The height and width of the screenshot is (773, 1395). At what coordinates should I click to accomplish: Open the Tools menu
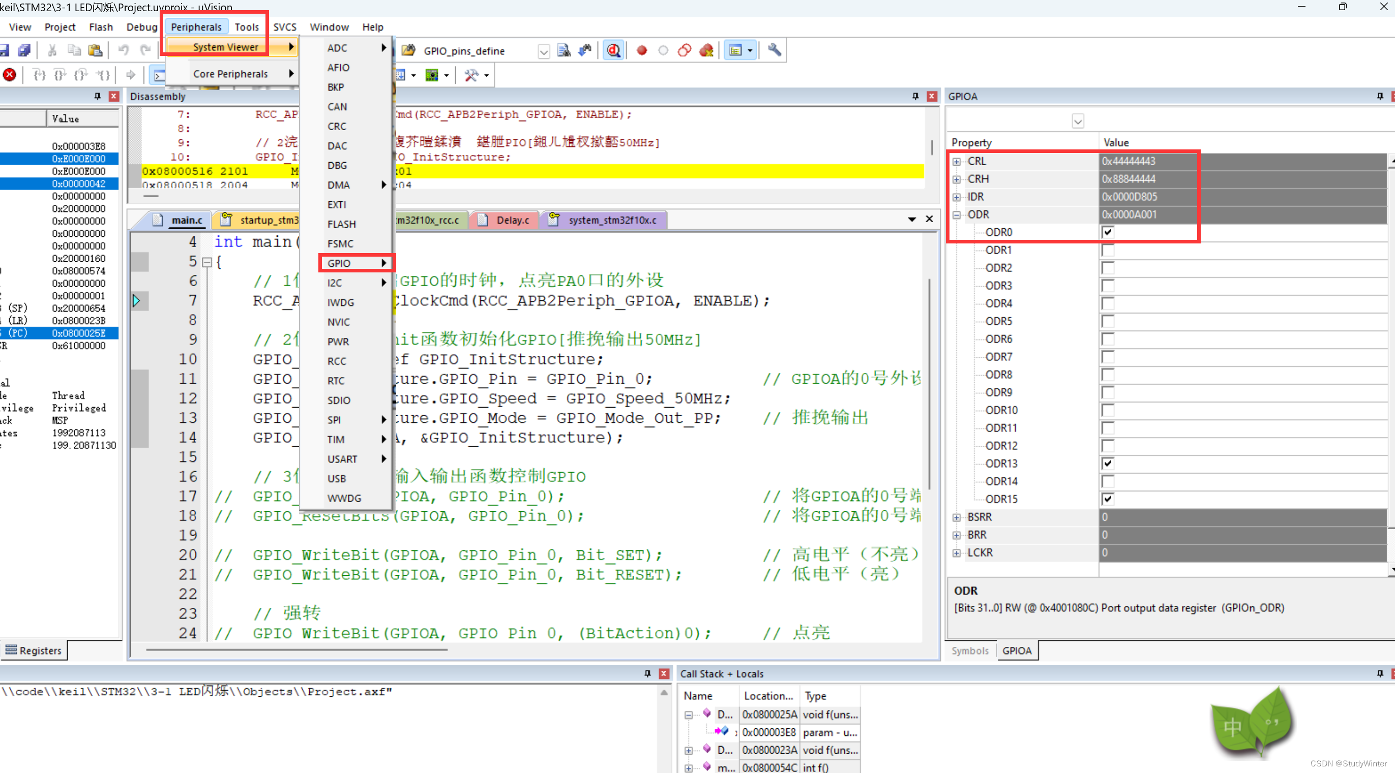(x=246, y=27)
